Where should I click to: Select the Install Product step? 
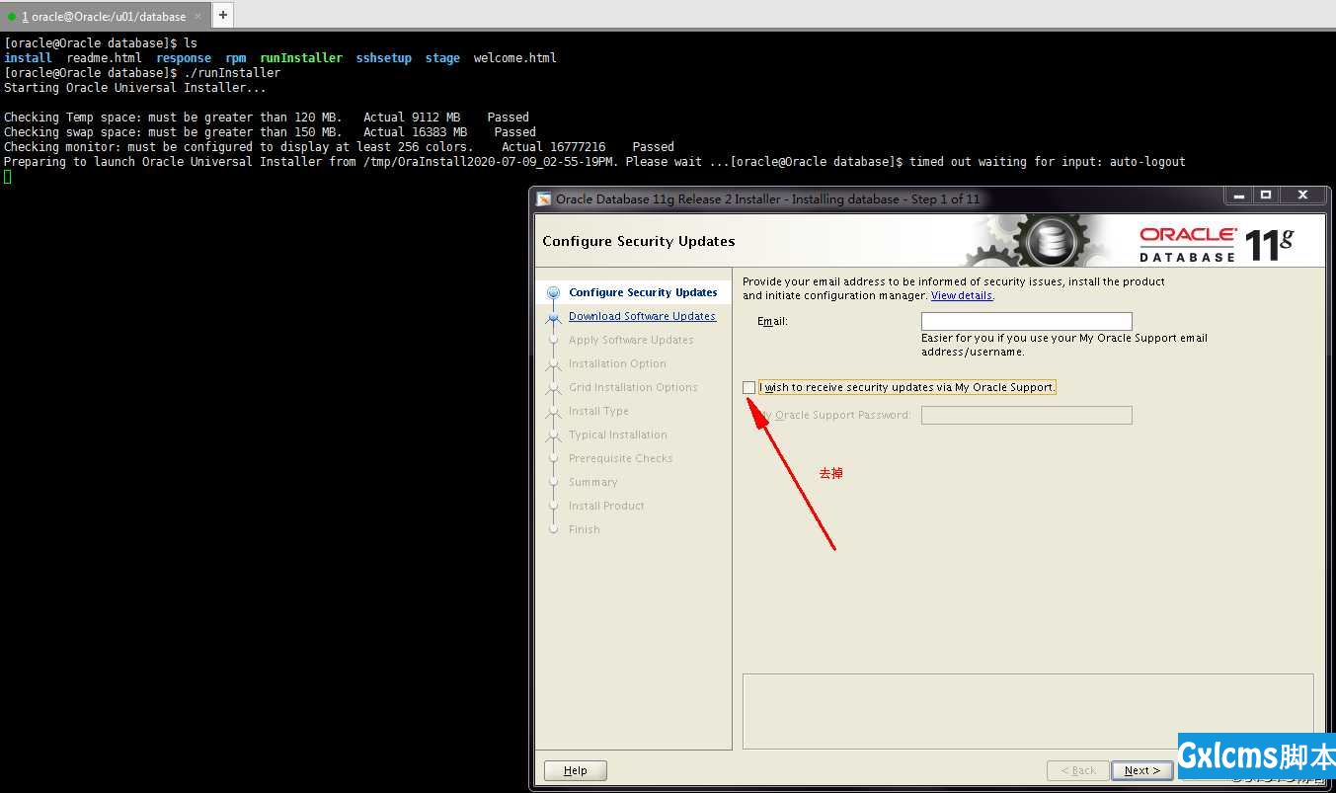pos(606,506)
